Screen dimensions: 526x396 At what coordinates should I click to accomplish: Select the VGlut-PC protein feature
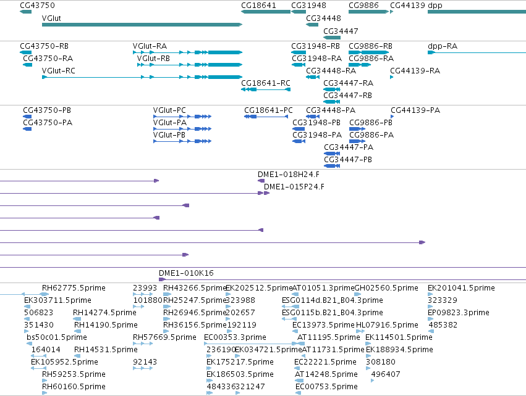click(x=182, y=117)
